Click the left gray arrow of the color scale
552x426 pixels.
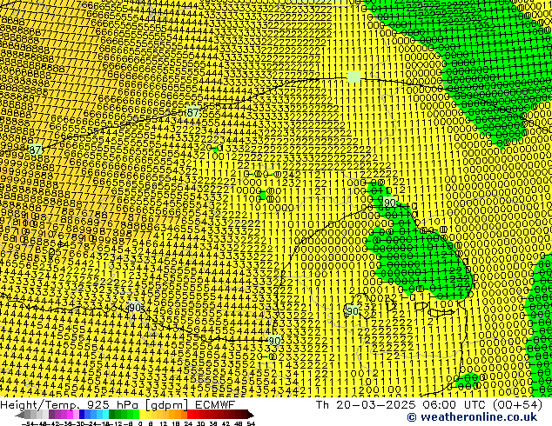click(x=20, y=415)
